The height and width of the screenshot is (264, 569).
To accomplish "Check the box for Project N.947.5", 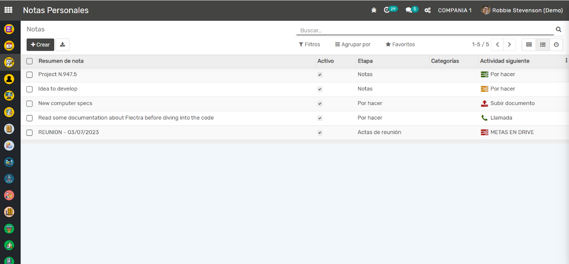I will pos(30,75).
